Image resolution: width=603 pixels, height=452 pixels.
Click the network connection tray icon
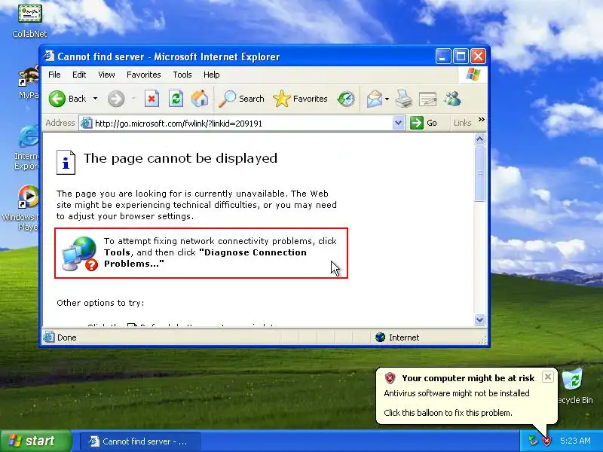533,441
